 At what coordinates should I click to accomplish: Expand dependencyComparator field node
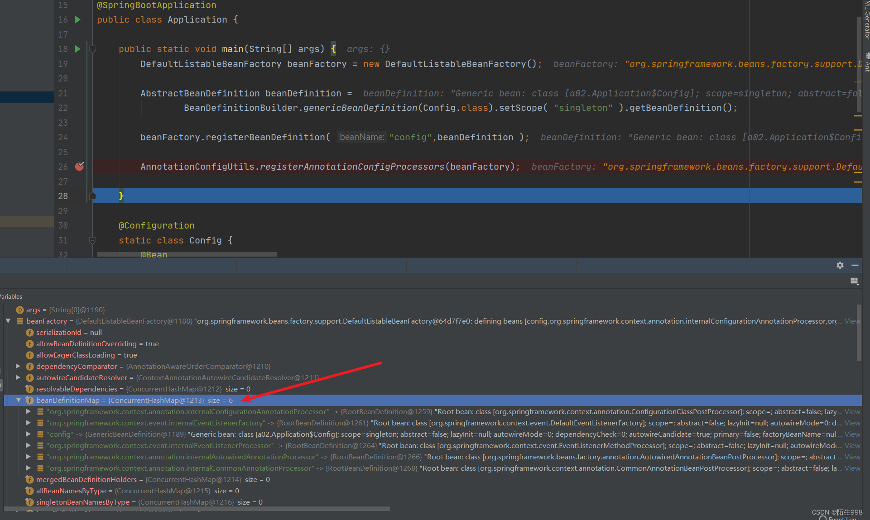pyautogui.click(x=18, y=366)
